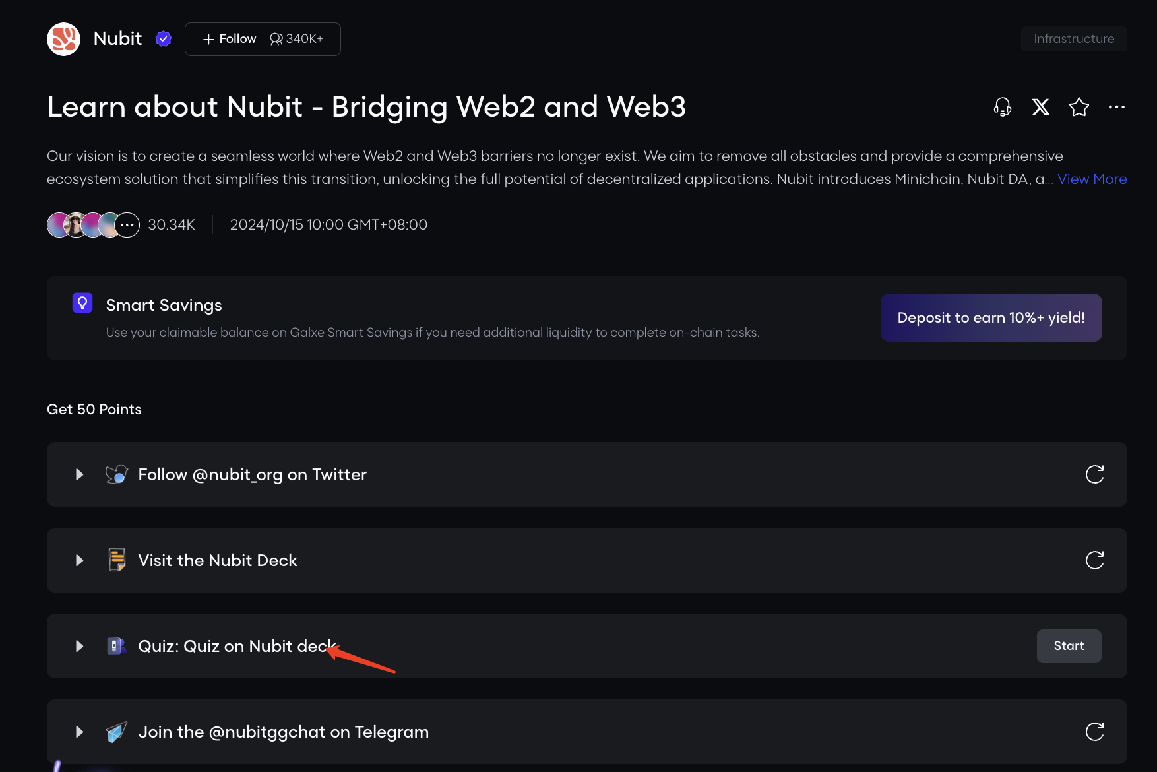The image size is (1157, 772).
Task: Click the verified badge beside Nubit
Action: [164, 39]
